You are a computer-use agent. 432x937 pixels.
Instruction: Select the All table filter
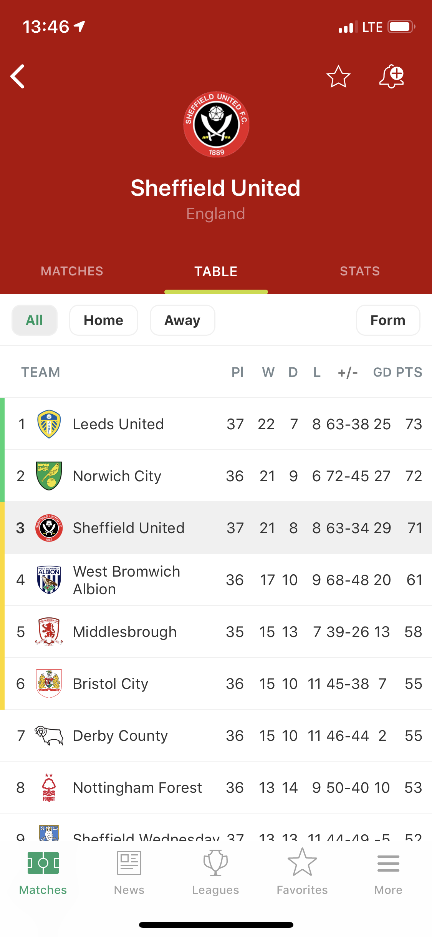[35, 320]
